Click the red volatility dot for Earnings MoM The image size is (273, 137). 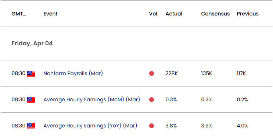[x=151, y=100]
